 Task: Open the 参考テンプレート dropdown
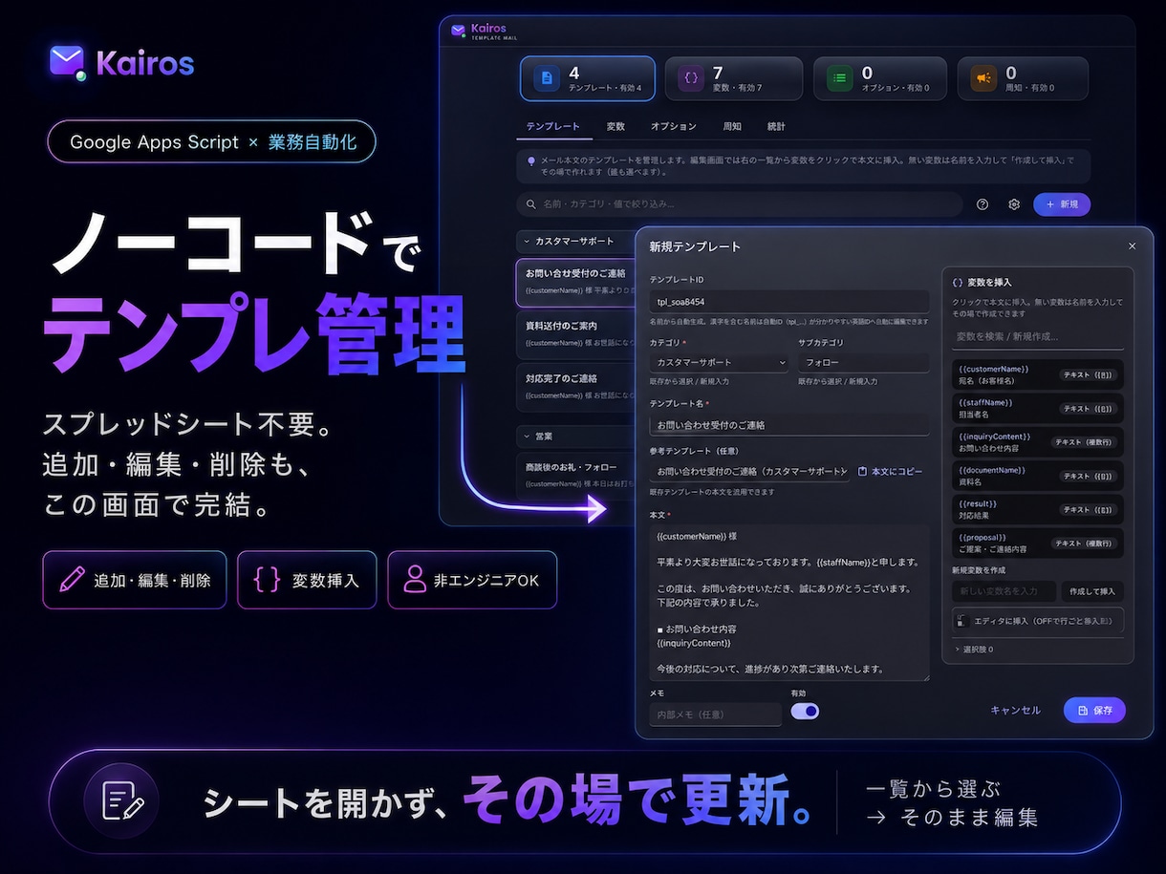click(749, 472)
